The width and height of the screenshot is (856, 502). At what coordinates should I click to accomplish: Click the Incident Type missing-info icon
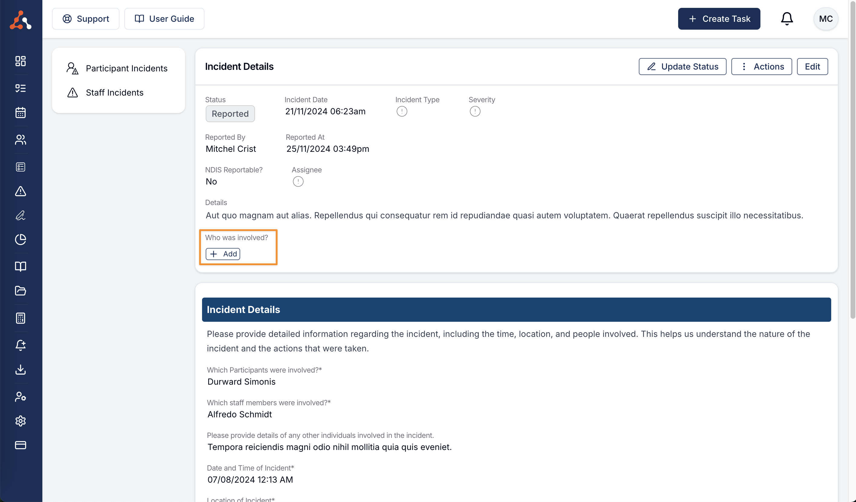401,111
